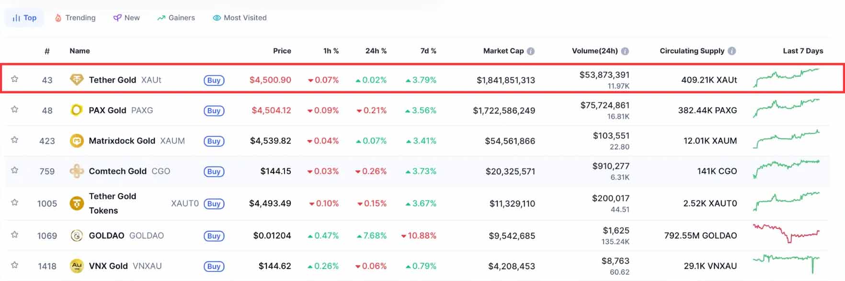Click the PAX Gold coin logo icon

coord(77,110)
